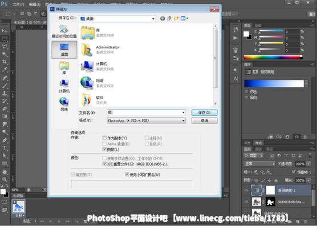Select the Hand tool

[x=5, y=172]
